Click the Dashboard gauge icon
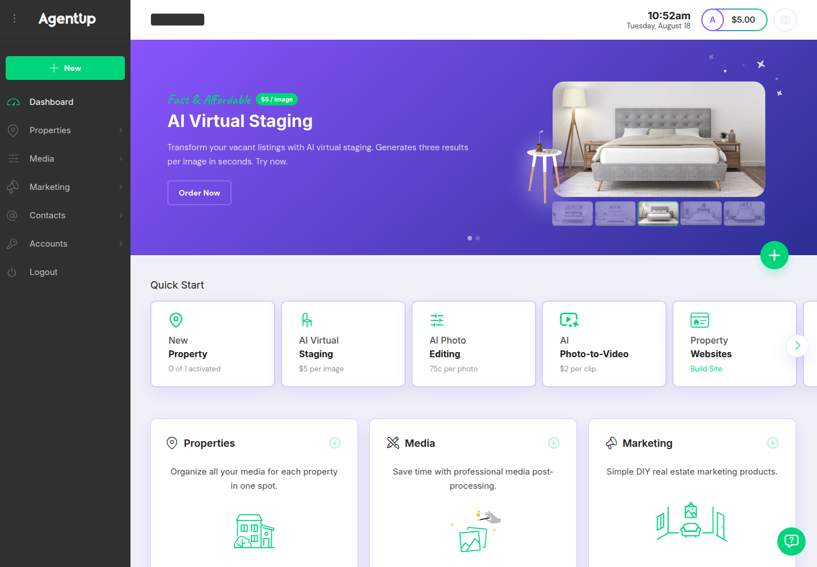Image resolution: width=817 pixels, height=567 pixels. [x=13, y=102]
